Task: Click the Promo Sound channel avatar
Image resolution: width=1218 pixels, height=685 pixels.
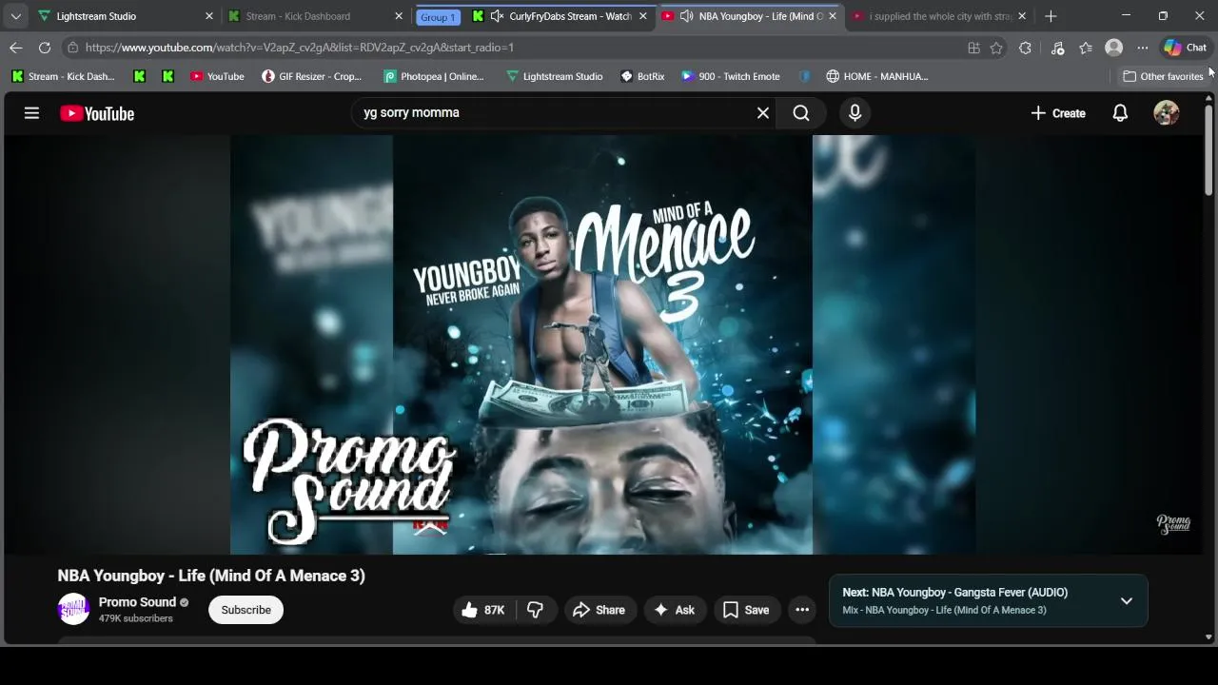Action: [x=73, y=609]
